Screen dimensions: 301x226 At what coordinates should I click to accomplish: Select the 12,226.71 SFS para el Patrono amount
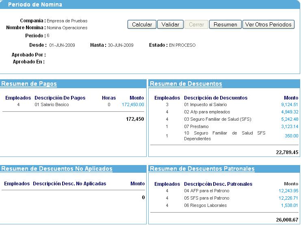(x=288, y=198)
